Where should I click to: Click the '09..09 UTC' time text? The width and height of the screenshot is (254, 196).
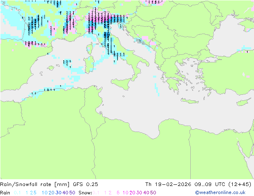click(210, 184)
